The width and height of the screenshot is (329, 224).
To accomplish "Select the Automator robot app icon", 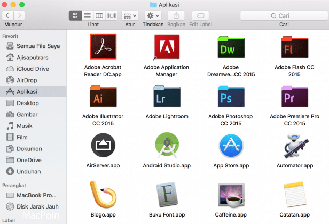I will [296, 146].
